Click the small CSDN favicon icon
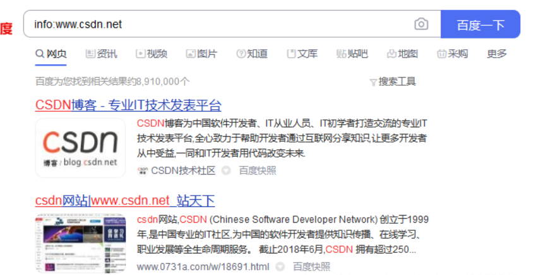 (x=142, y=171)
